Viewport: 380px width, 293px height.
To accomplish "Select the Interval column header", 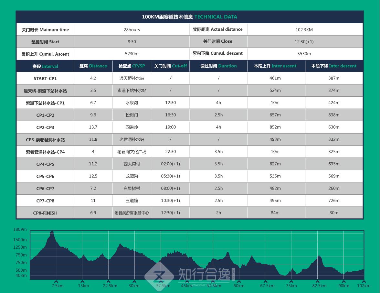I will (45, 66).
